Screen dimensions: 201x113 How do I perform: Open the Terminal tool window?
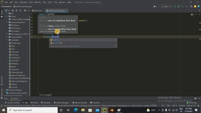(x=95, y=103)
